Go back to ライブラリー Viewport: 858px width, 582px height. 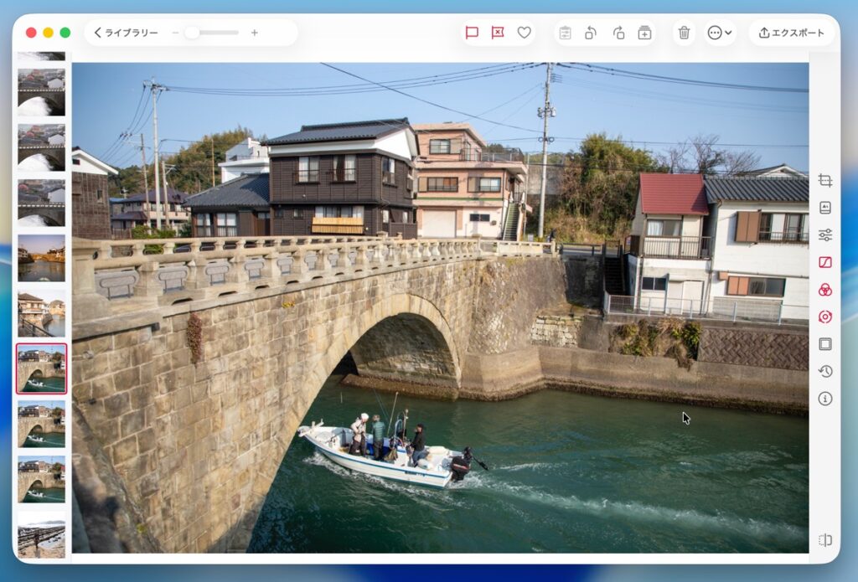click(x=126, y=33)
